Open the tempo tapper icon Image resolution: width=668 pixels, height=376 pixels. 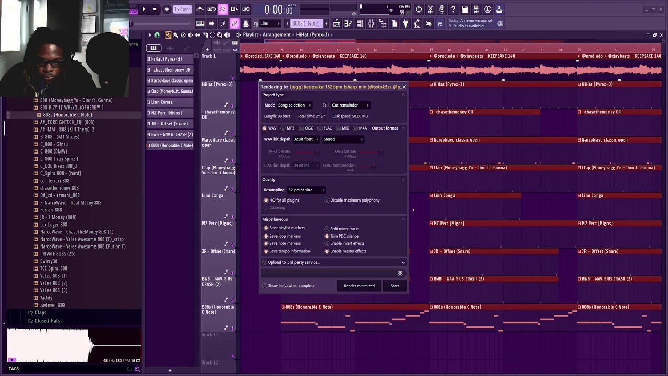pyautogui.click(x=417, y=23)
